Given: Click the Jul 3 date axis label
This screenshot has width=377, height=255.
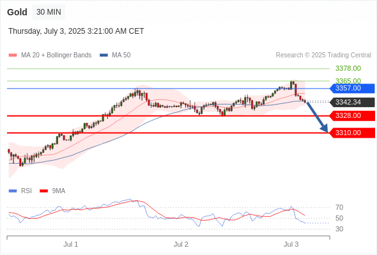Looking at the screenshot, I should point(291,244).
